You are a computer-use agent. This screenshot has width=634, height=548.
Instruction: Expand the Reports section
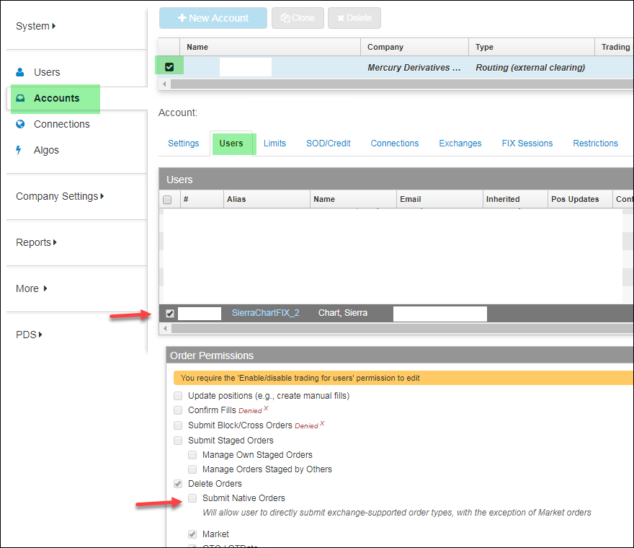click(36, 242)
